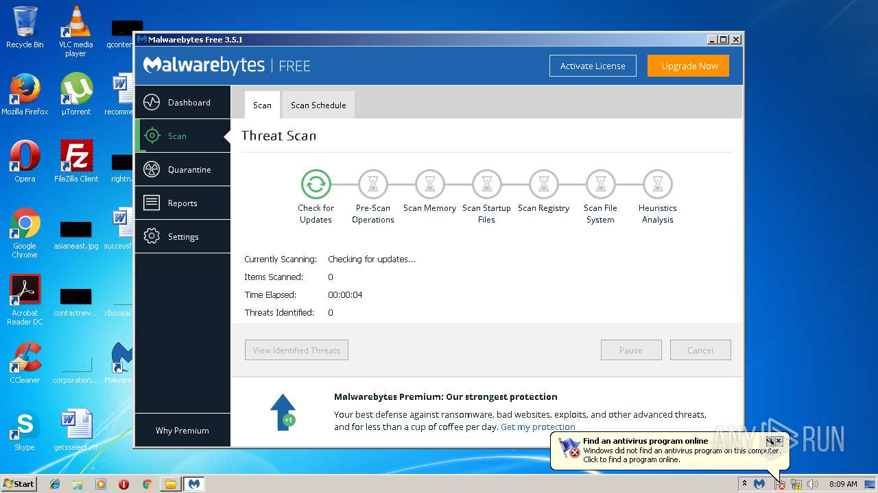Open the Get my protection link
This screenshot has width=878, height=493.
(538, 427)
